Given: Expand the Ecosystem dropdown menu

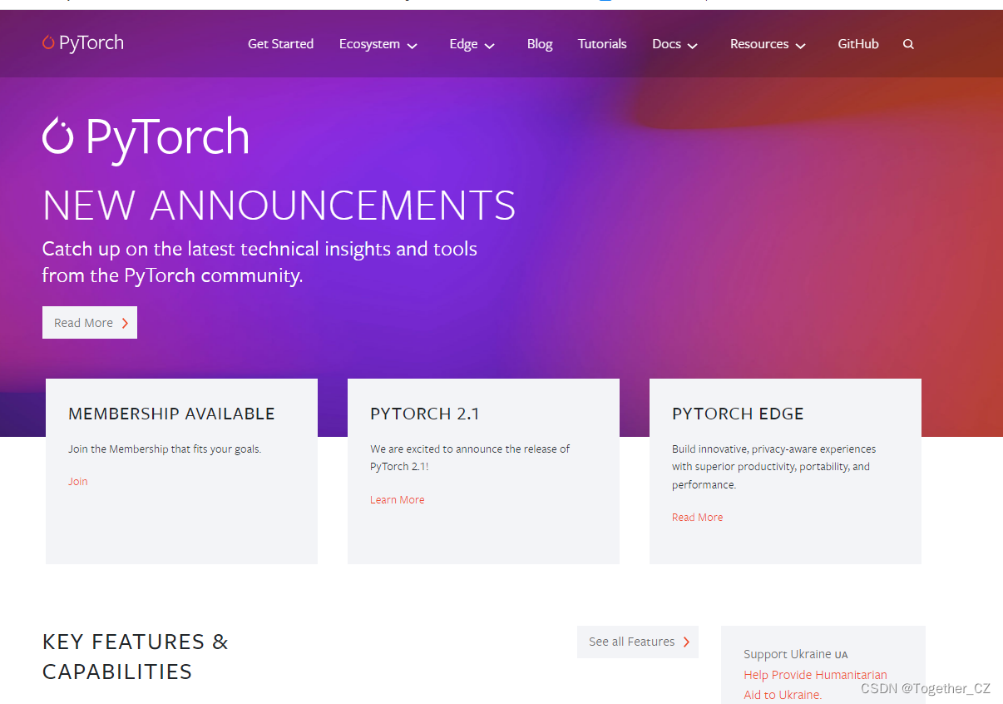Looking at the screenshot, I should pyautogui.click(x=378, y=44).
